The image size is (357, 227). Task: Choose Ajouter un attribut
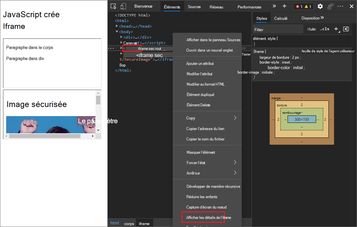click(207, 64)
